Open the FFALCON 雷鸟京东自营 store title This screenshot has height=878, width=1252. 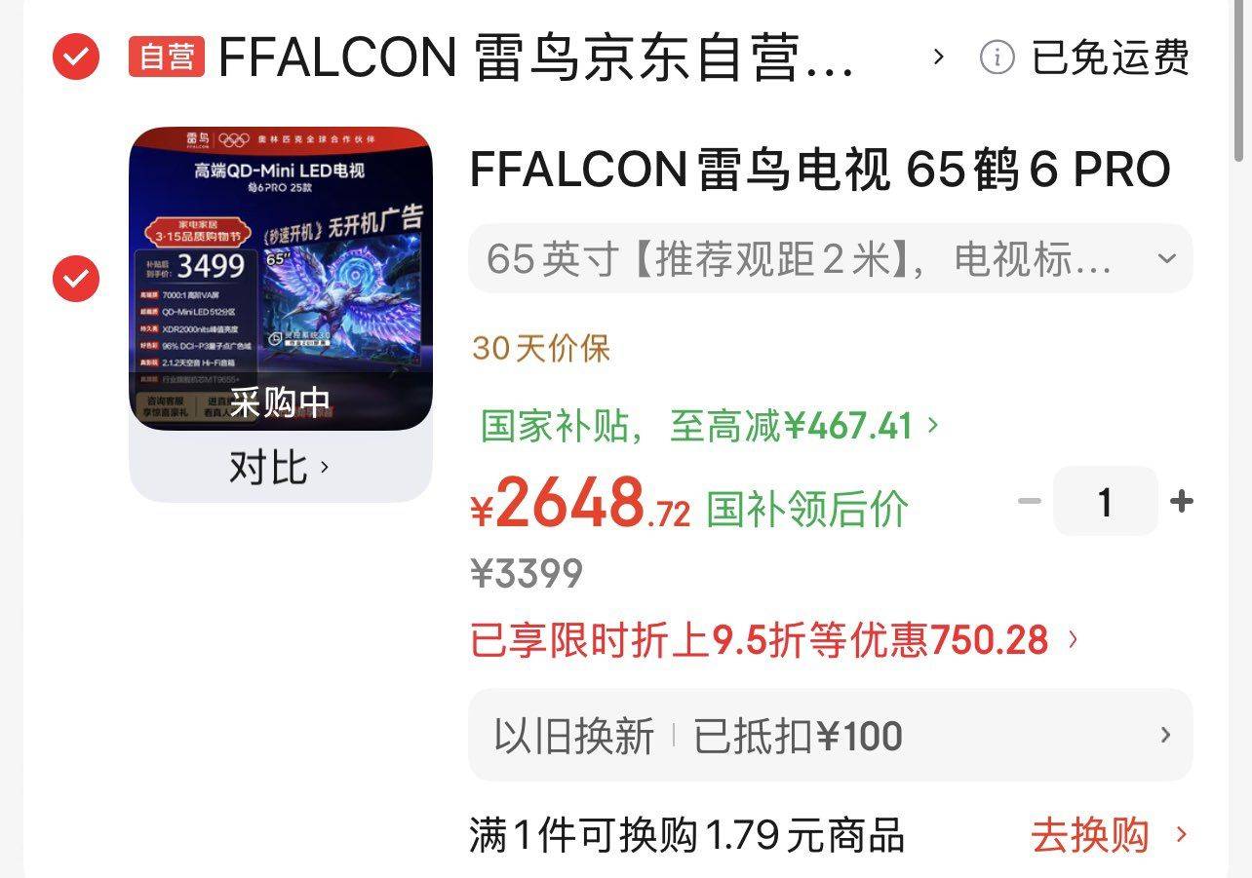536,57
